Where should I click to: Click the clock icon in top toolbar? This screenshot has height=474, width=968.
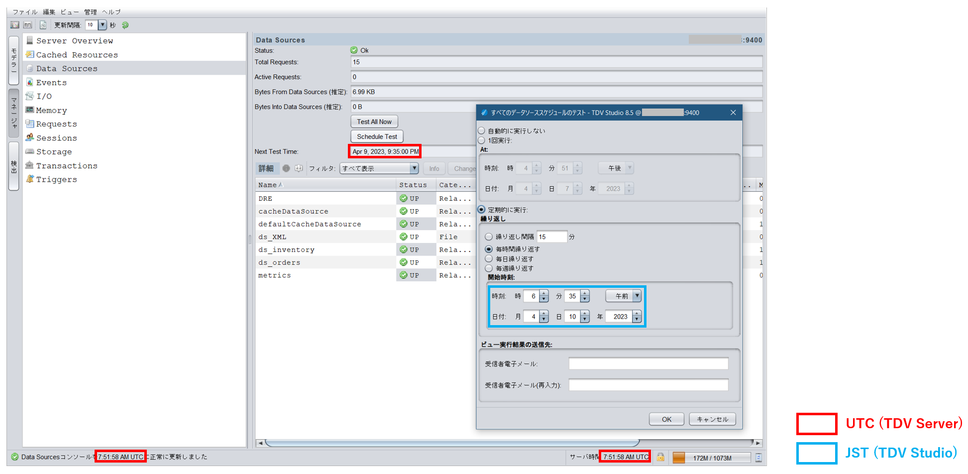[43, 25]
